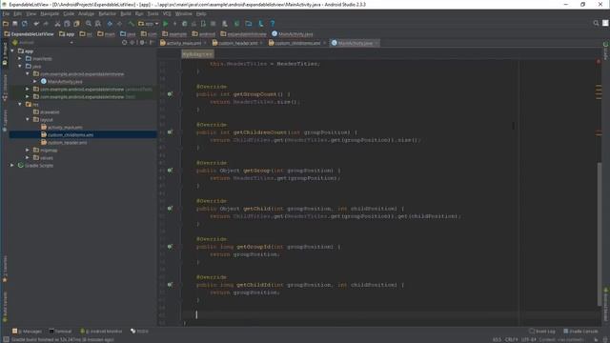
Task: Click the Synchronize toolbar icon
Action: tap(25, 24)
